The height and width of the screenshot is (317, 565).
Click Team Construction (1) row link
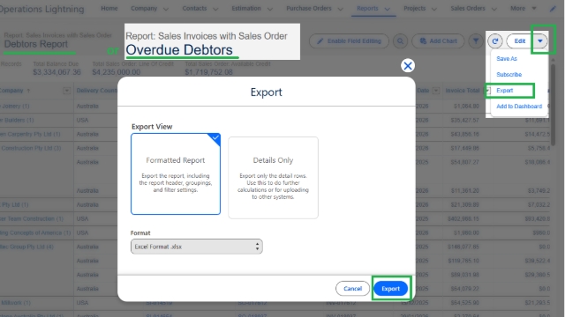(32, 218)
